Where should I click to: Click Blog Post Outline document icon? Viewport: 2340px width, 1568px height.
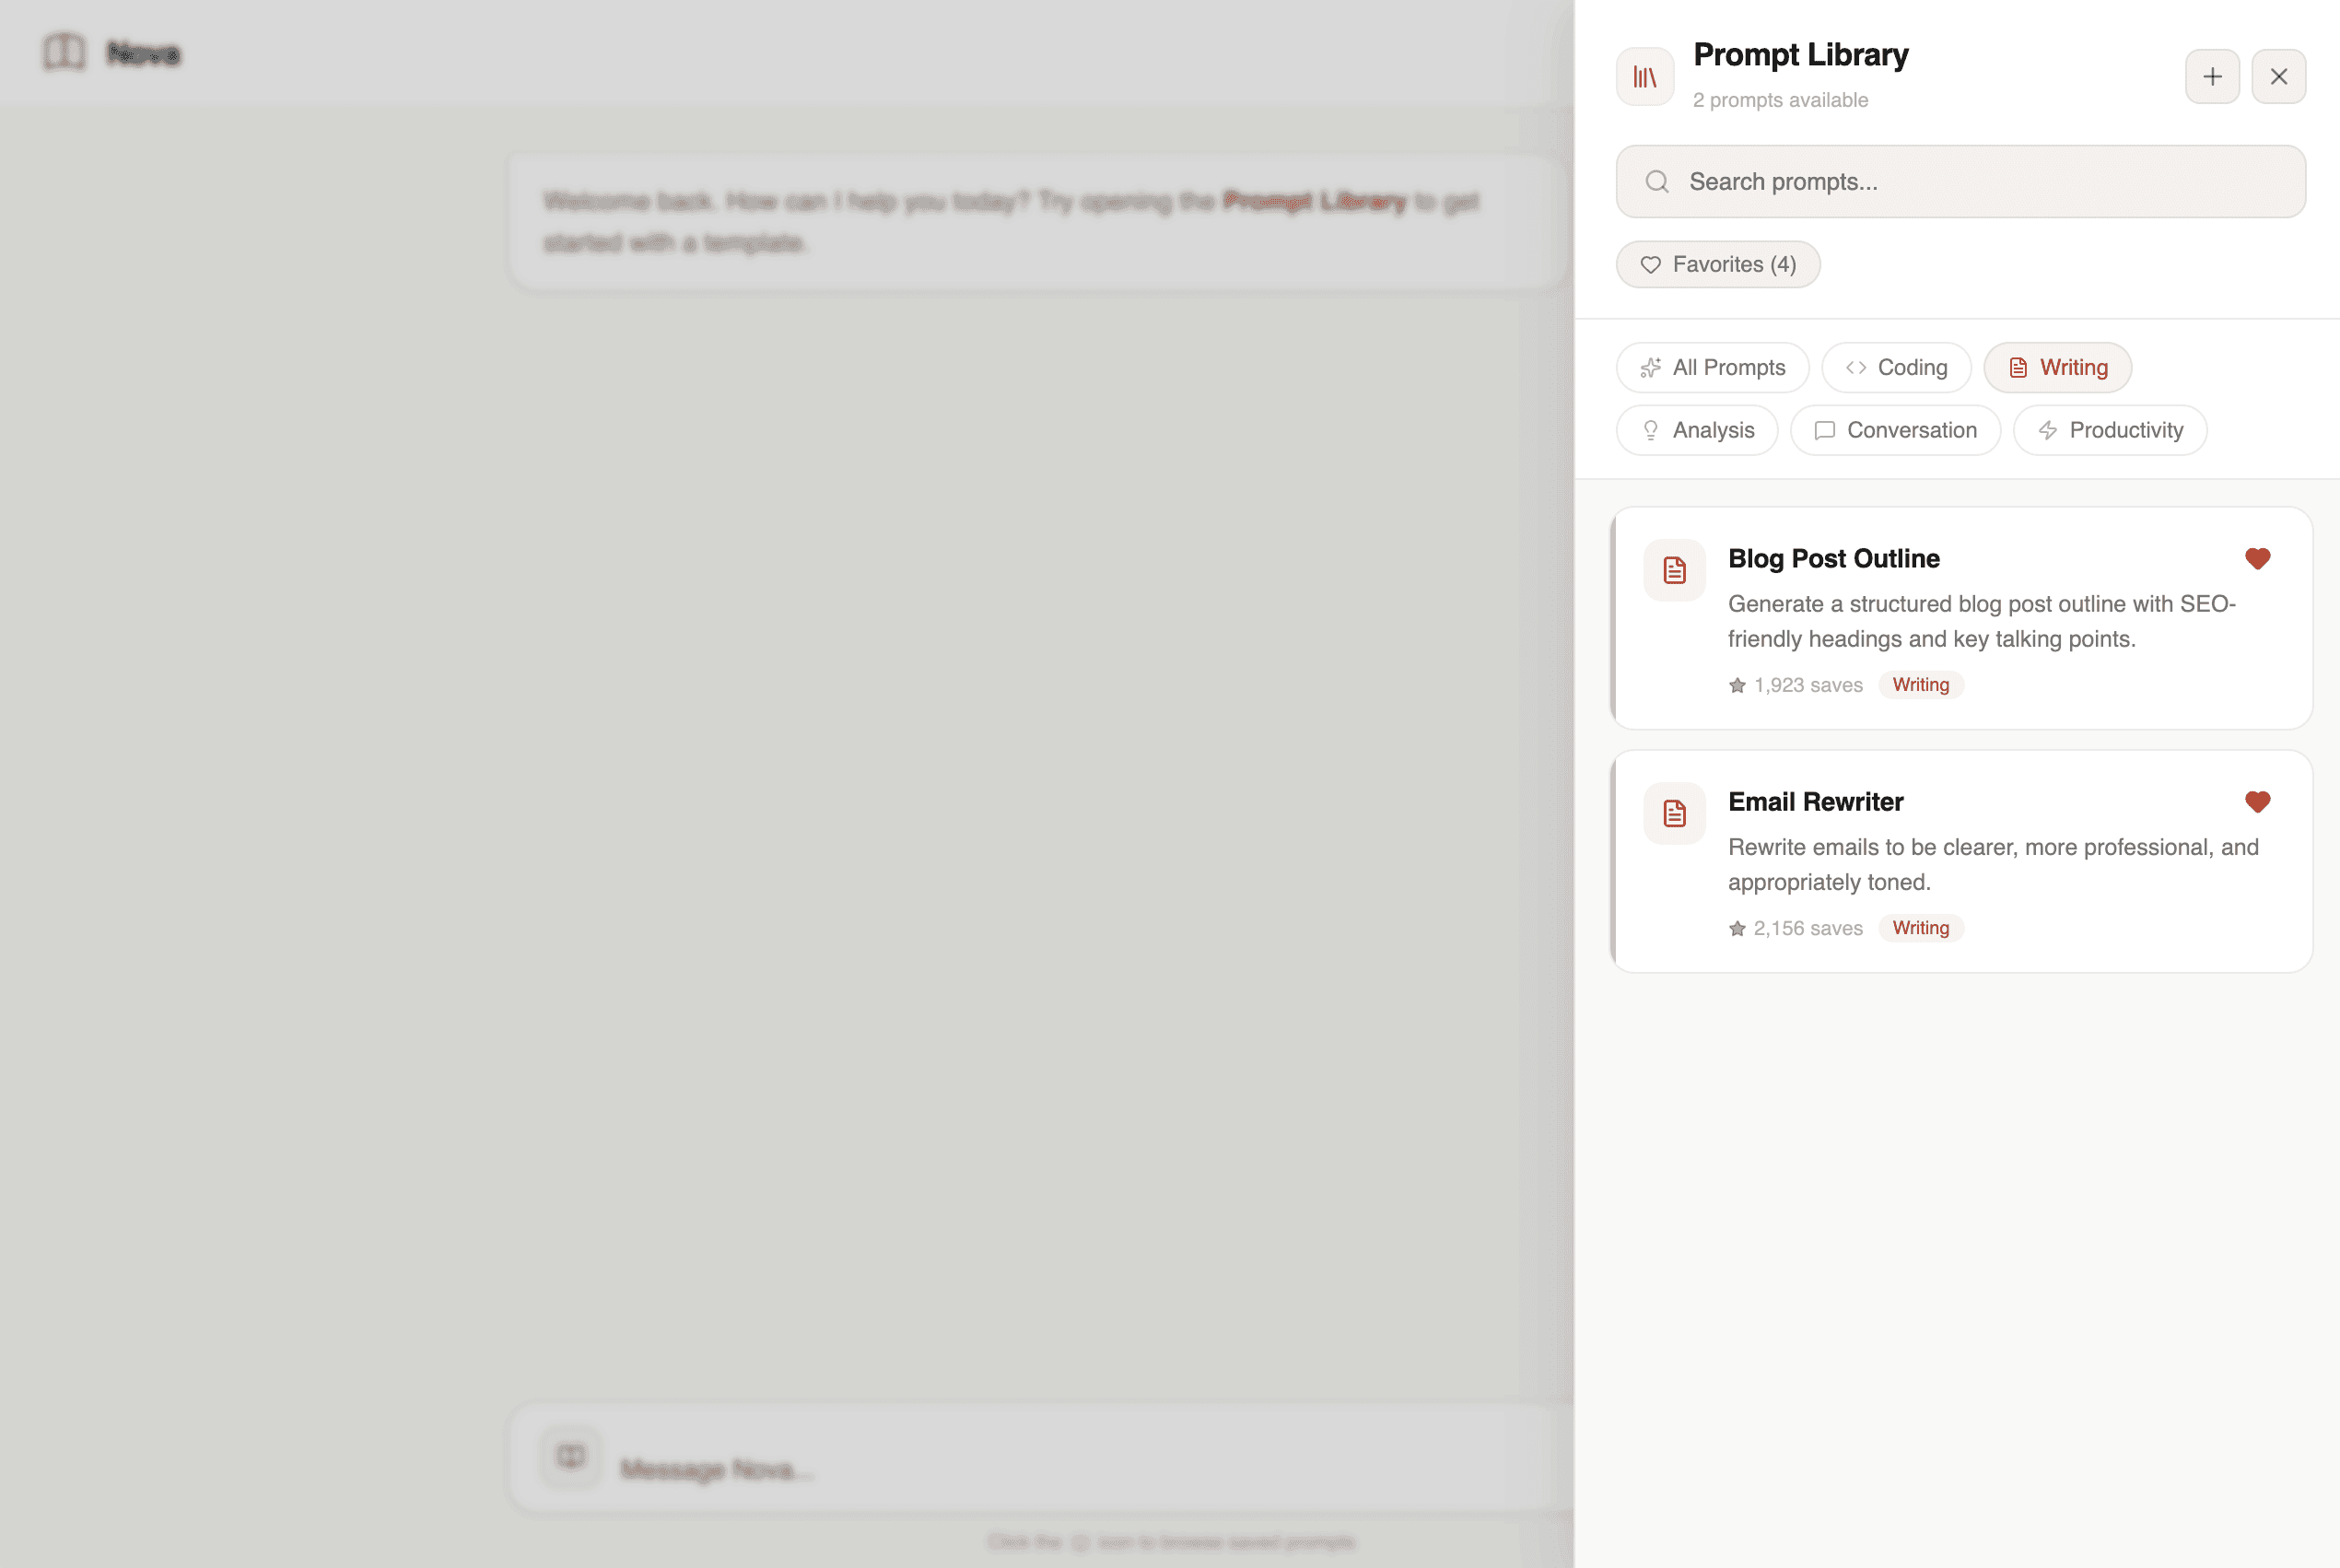tap(1674, 570)
